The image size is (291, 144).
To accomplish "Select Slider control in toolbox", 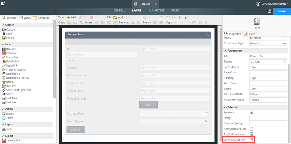I will tap(7, 94).
